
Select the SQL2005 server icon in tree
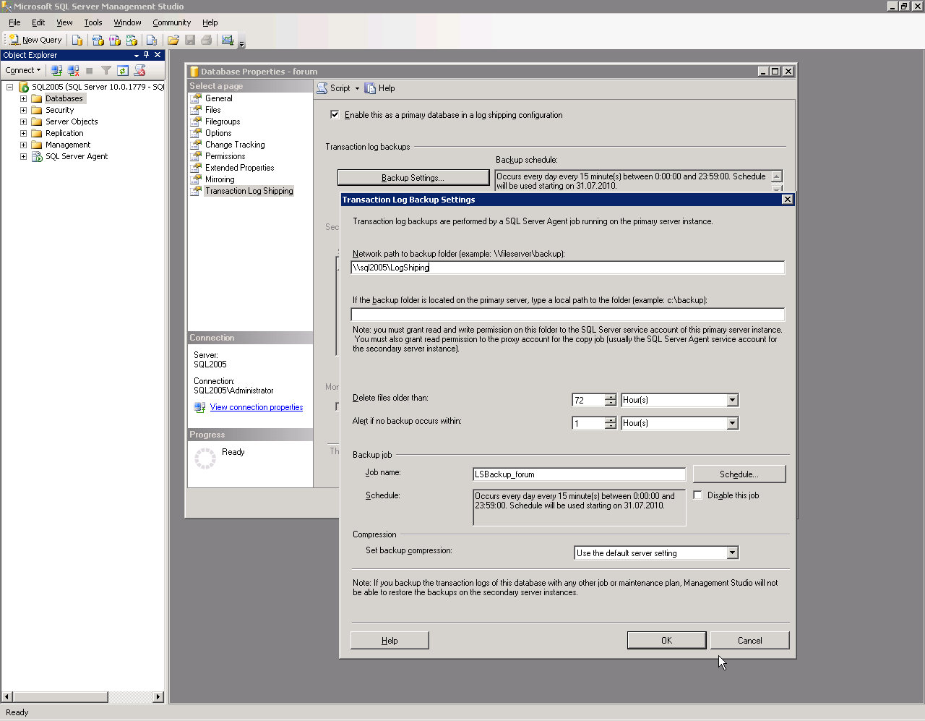pyautogui.click(x=23, y=87)
